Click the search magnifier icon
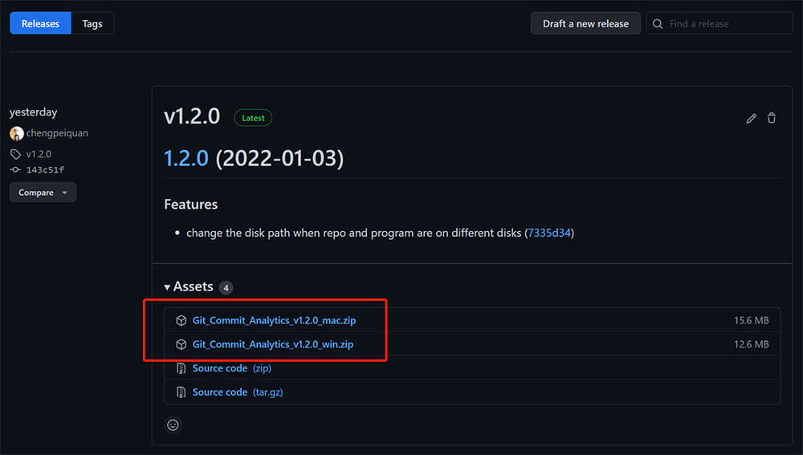This screenshot has height=455, width=803. click(658, 24)
